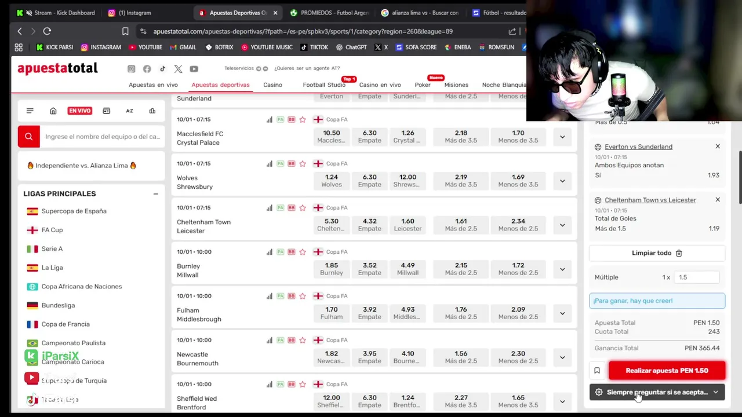Screen dimensions: 742x417
Task: Open the hamburger menu in sports sidebar
Action: [30, 111]
